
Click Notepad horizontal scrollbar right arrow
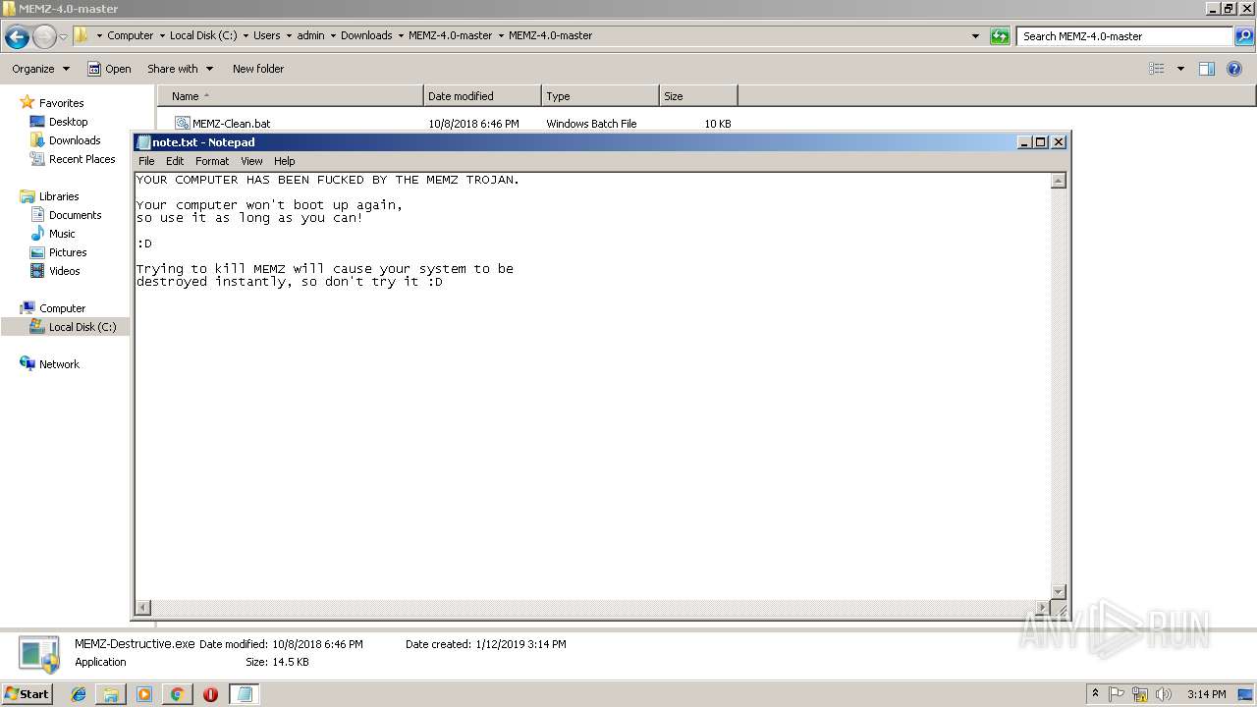(x=1043, y=608)
